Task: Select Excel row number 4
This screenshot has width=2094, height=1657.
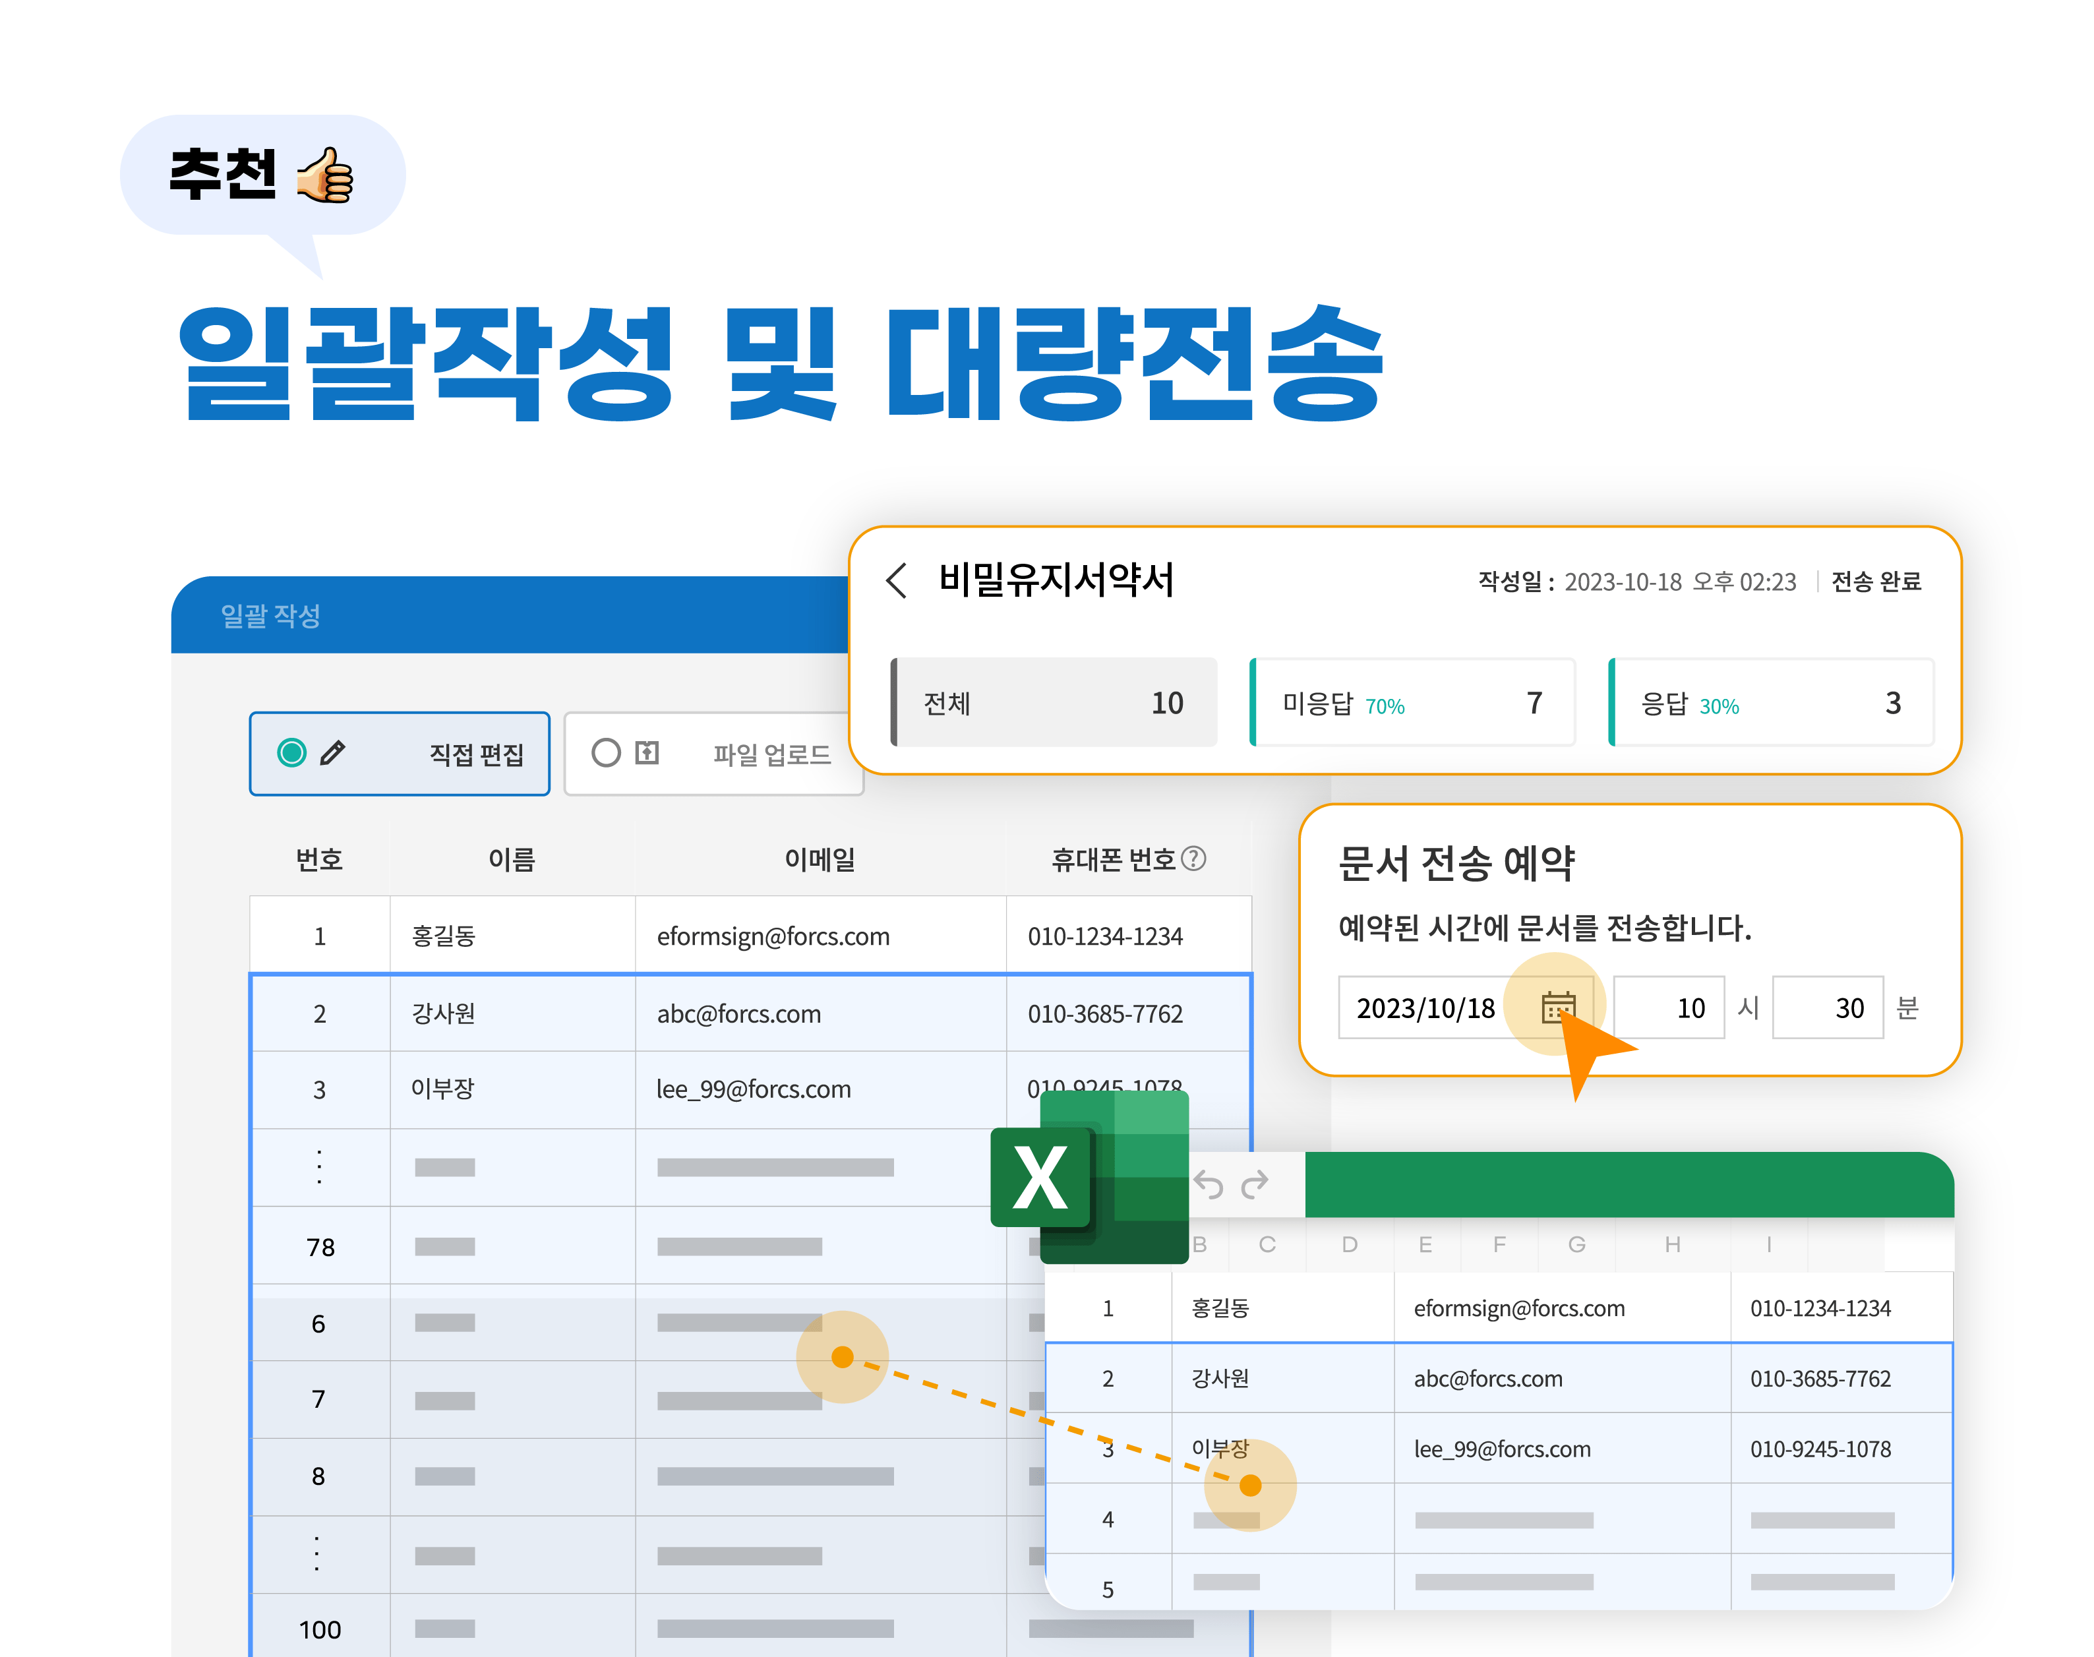Action: click(x=1108, y=1519)
